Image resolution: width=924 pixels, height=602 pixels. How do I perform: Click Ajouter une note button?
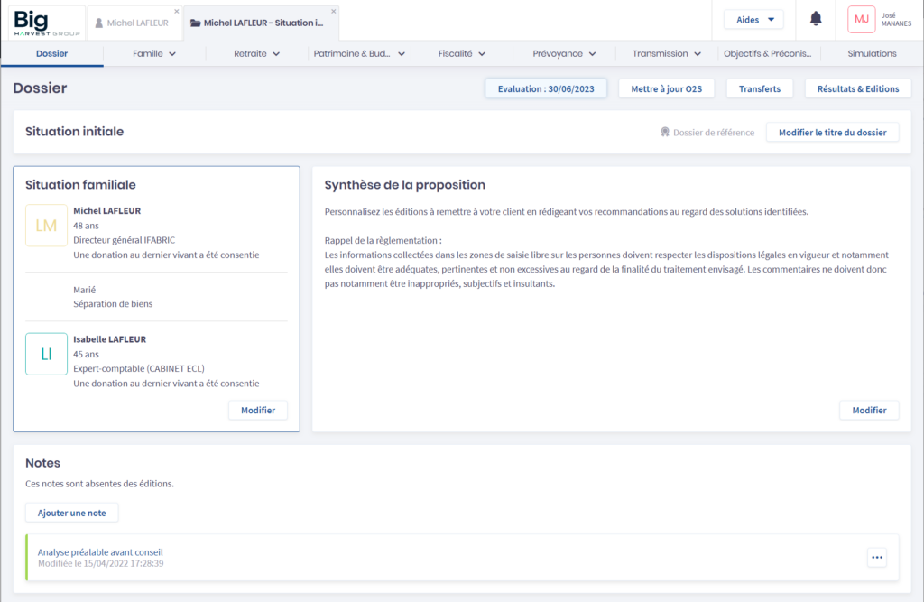[71, 513]
